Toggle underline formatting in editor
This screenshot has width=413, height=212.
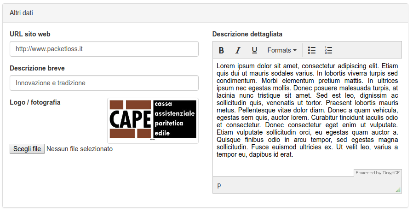254,50
